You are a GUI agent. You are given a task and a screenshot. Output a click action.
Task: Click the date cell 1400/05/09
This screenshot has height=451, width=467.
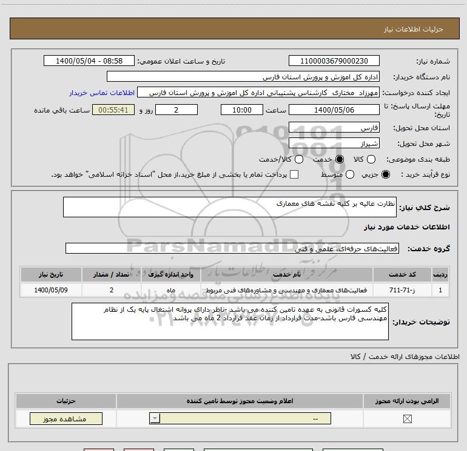coord(51,290)
